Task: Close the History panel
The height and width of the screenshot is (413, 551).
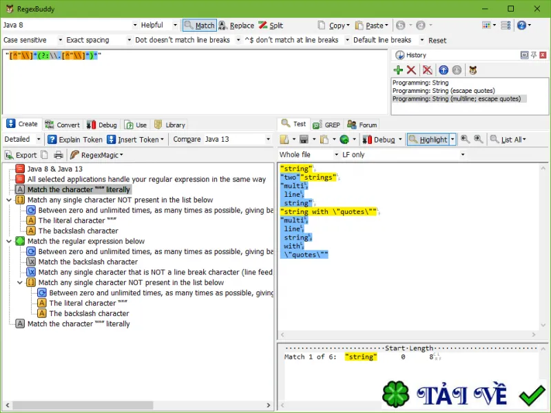Action: click(543, 55)
